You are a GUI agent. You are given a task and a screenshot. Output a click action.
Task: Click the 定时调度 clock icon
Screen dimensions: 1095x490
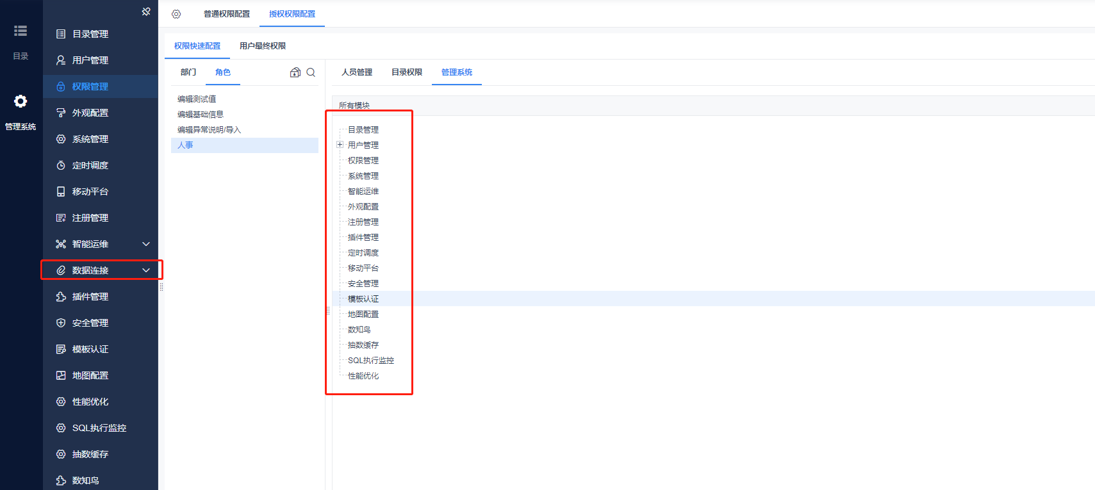click(x=61, y=165)
